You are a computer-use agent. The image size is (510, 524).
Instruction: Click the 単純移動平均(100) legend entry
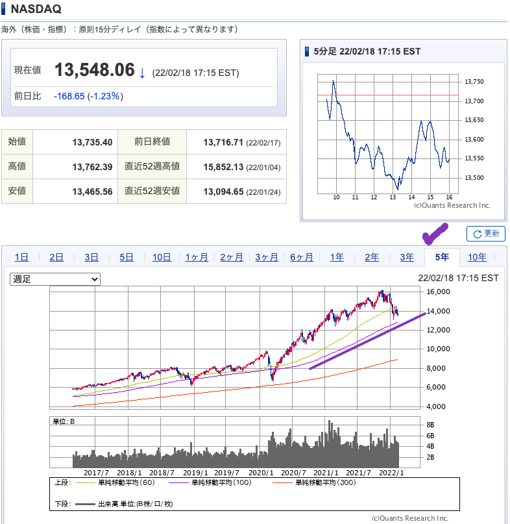point(210,482)
